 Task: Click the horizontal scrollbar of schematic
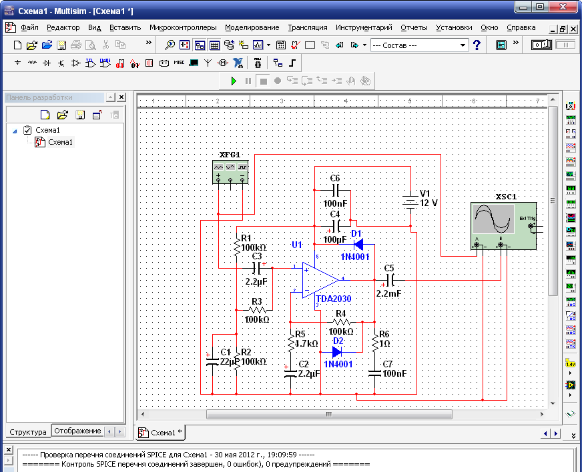pos(329,414)
